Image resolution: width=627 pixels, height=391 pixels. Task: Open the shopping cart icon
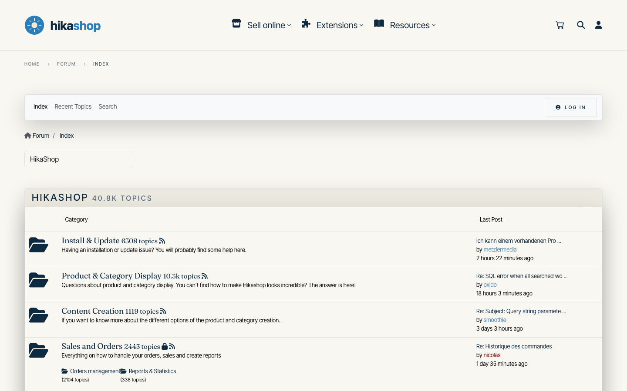[x=560, y=25]
